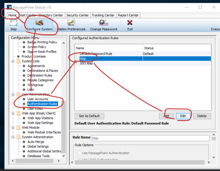Collapse the System Administration tree node

point(13,137)
